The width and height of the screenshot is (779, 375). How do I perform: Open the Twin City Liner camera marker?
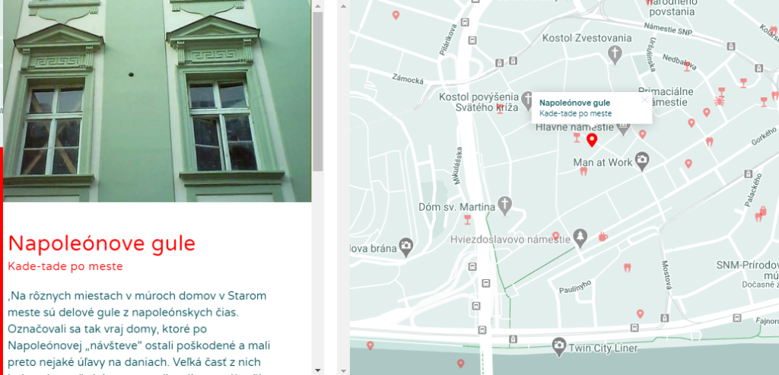pyautogui.click(x=559, y=347)
